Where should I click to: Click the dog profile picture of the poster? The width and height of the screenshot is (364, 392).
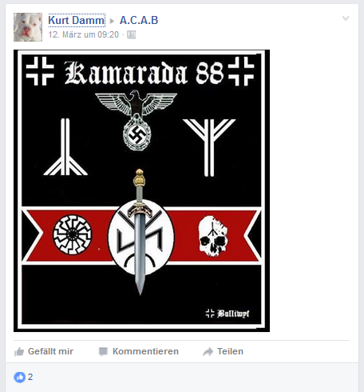[x=28, y=27]
